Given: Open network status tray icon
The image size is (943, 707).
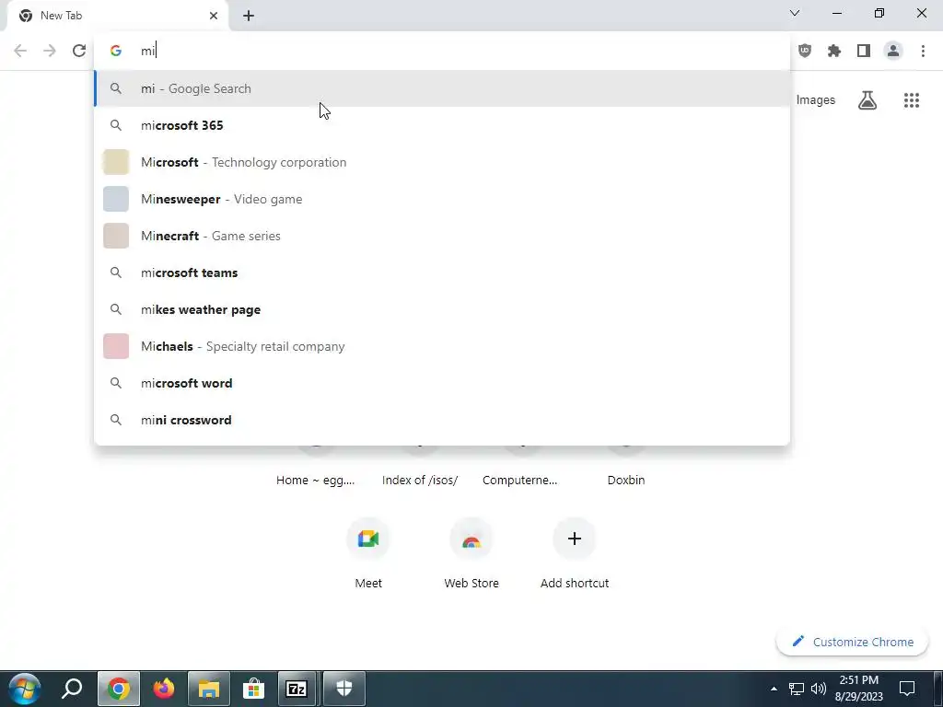Looking at the screenshot, I should point(797,689).
